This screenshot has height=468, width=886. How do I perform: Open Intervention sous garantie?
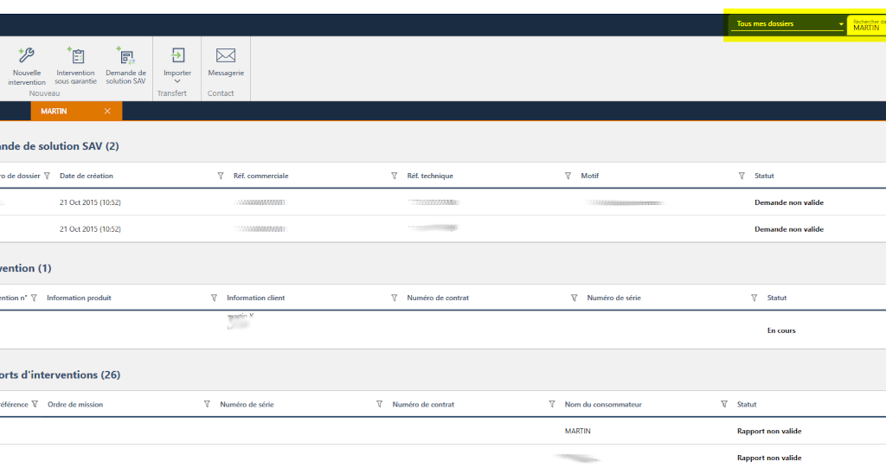(75, 56)
